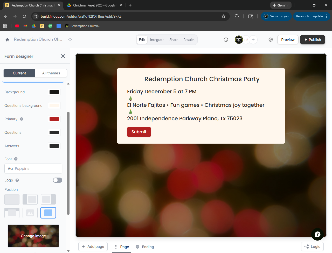Open form settings gear icon
332x253 pixels.
coord(271,40)
